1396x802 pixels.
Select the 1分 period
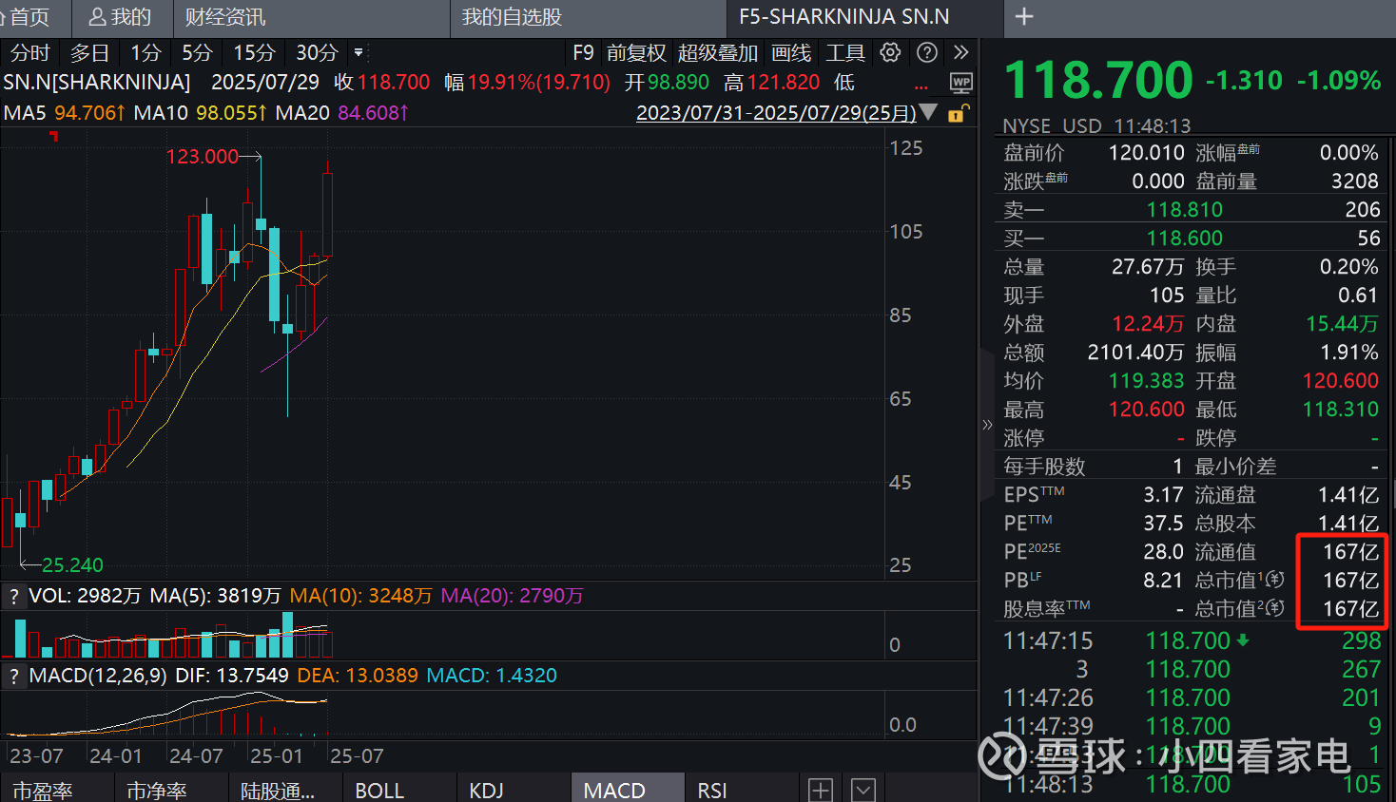click(x=145, y=53)
